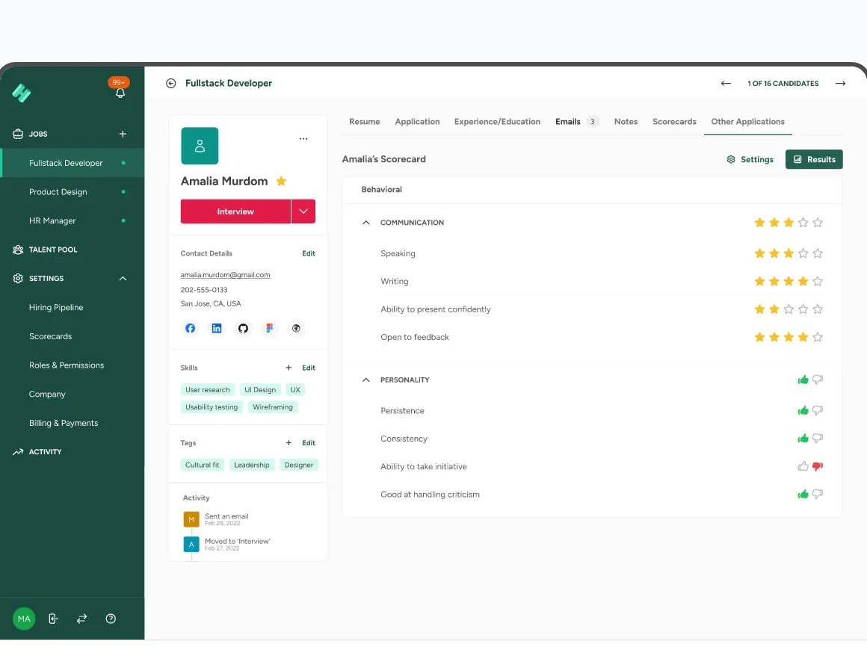This screenshot has width=867, height=665.
Task: Collapse the Communication section
Action: pyautogui.click(x=365, y=222)
